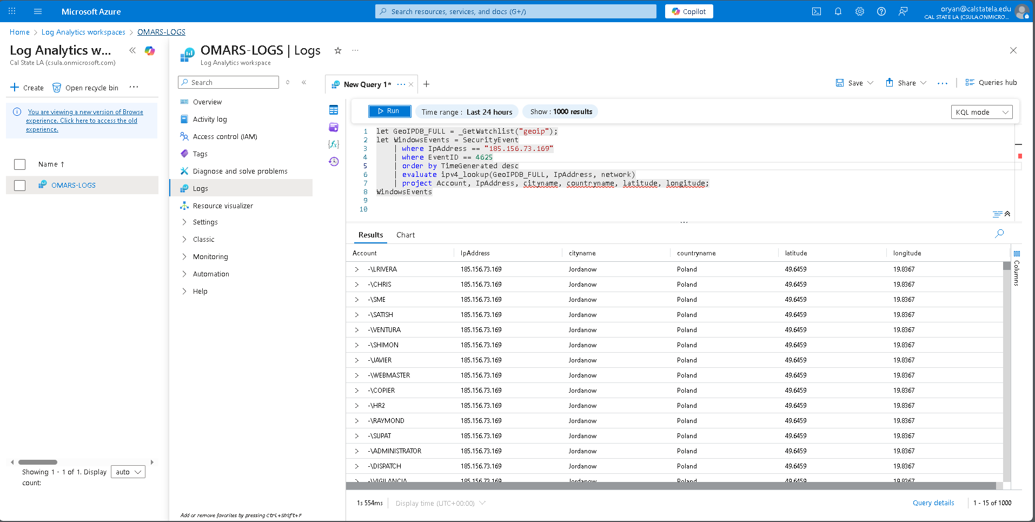Open the Azure portal apps grid icon
This screenshot has height=522, width=1035.
tap(12, 11)
